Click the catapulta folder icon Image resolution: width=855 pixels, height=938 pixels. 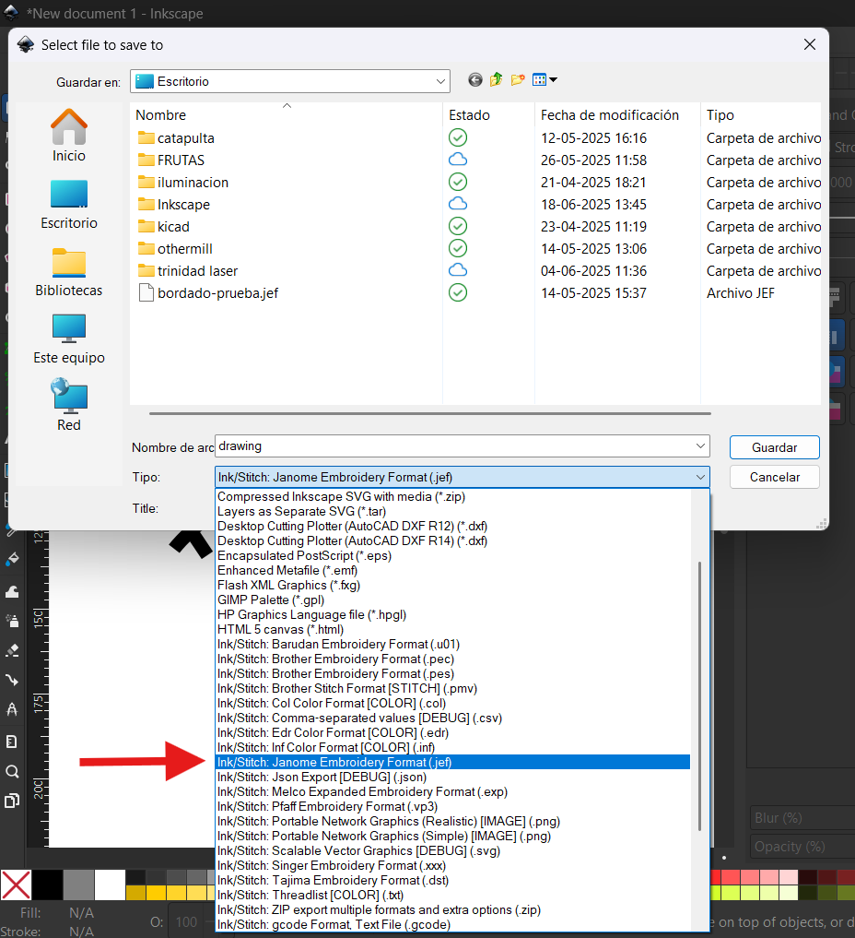tap(146, 138)
